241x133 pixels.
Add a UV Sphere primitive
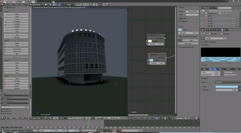pyautogui.click(x=16, y=21)
